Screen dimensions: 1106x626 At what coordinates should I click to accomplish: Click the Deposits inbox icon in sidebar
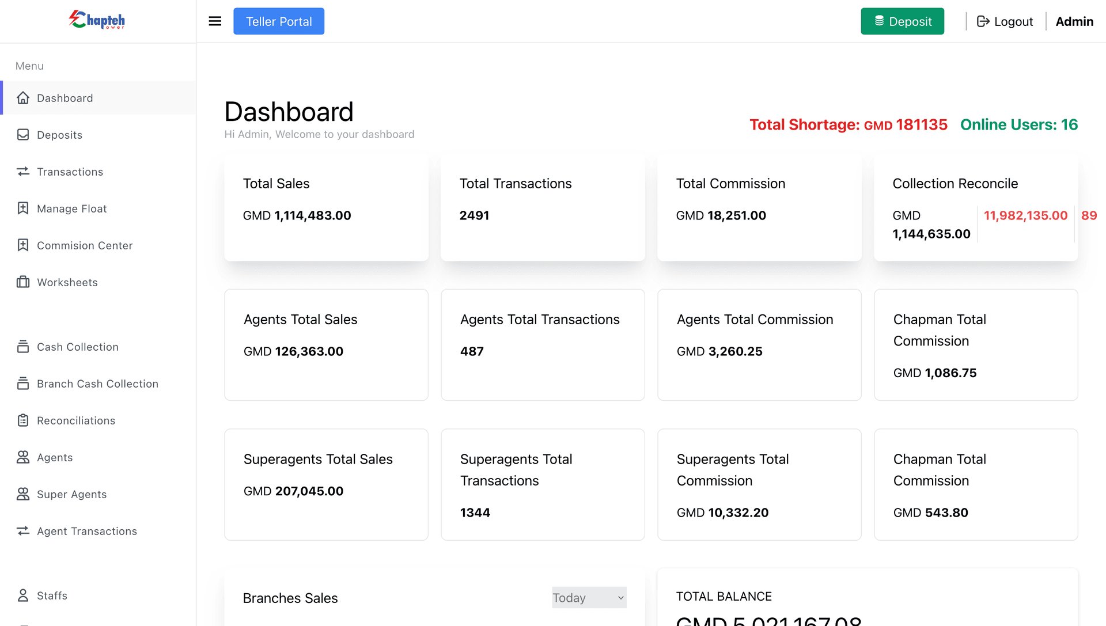23,135
